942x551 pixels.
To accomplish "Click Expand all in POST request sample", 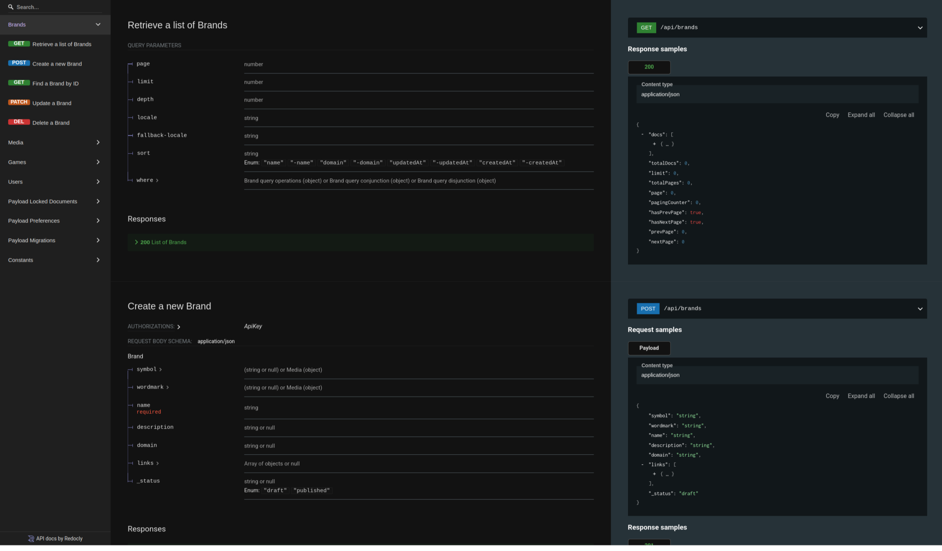I will click(x=861, y=396).
